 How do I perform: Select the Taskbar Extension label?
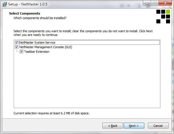(x=37, y=52)
